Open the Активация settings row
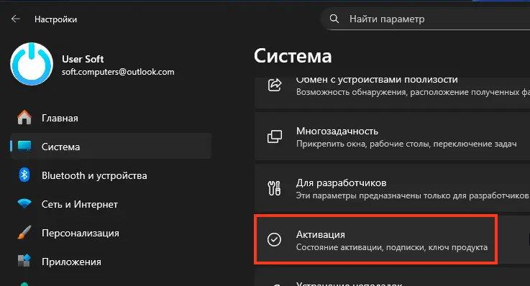 392,240
